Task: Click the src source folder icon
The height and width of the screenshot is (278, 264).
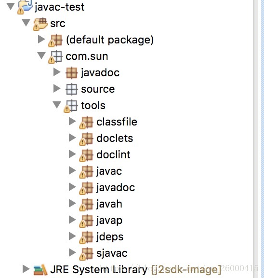Action: [40, 24]
